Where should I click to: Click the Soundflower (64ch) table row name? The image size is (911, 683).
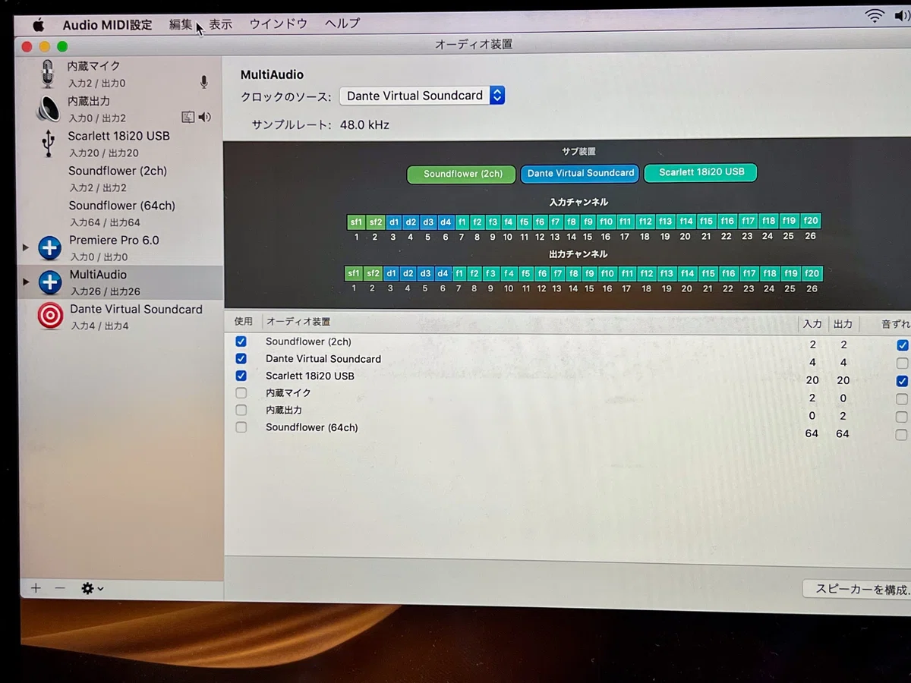[x=312, y=427]
